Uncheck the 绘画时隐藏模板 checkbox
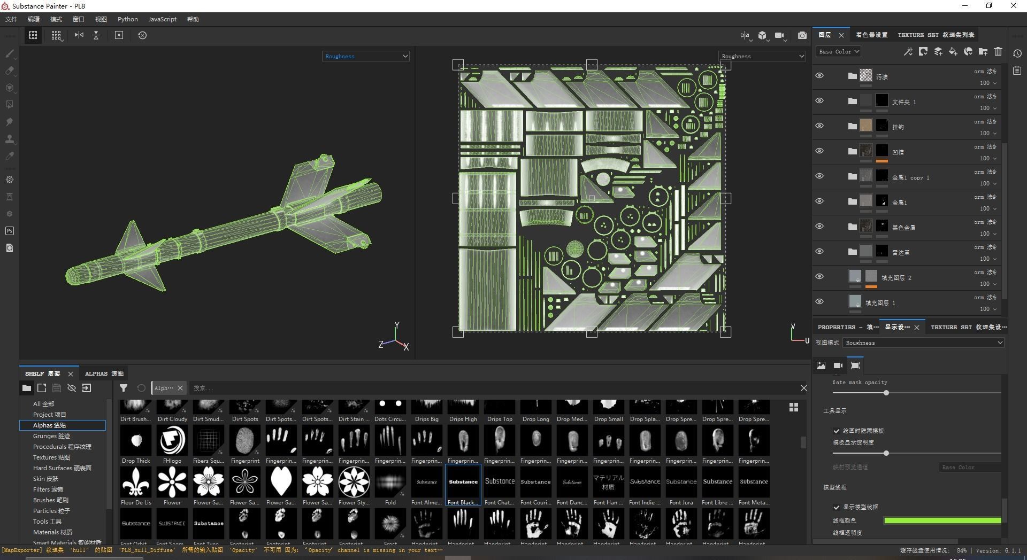This screenshot has height=560, width=1027. pyautogui.click(x=837, y=431)
